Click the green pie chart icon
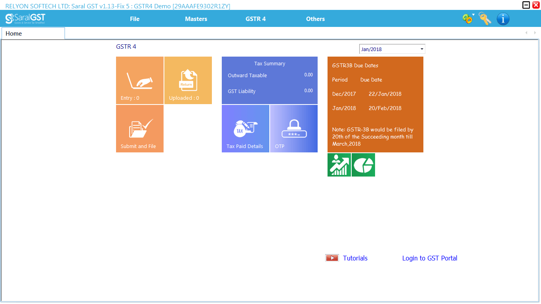Viewport: 541px width, 304px height. [363, 165]
